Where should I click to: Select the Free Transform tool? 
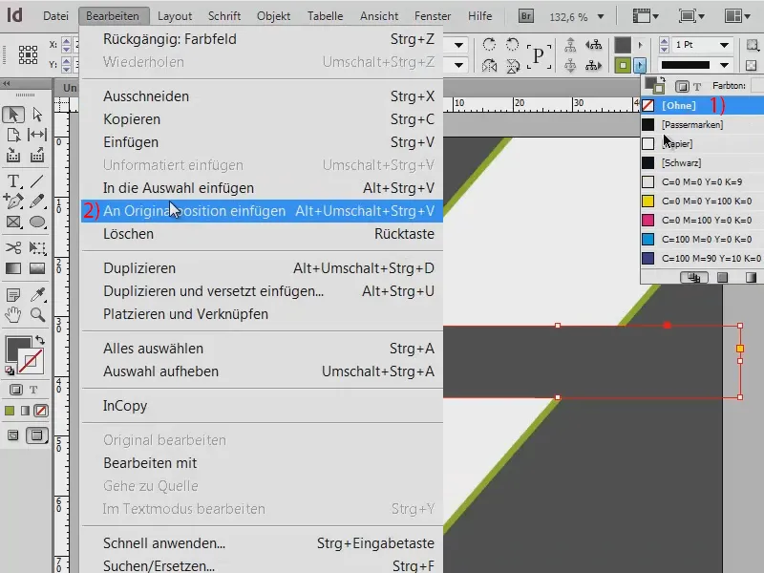click(37, 247)
